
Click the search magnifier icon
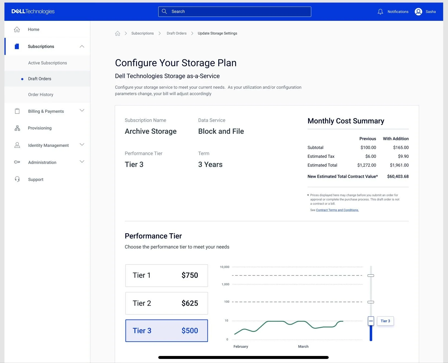(164, 11)
